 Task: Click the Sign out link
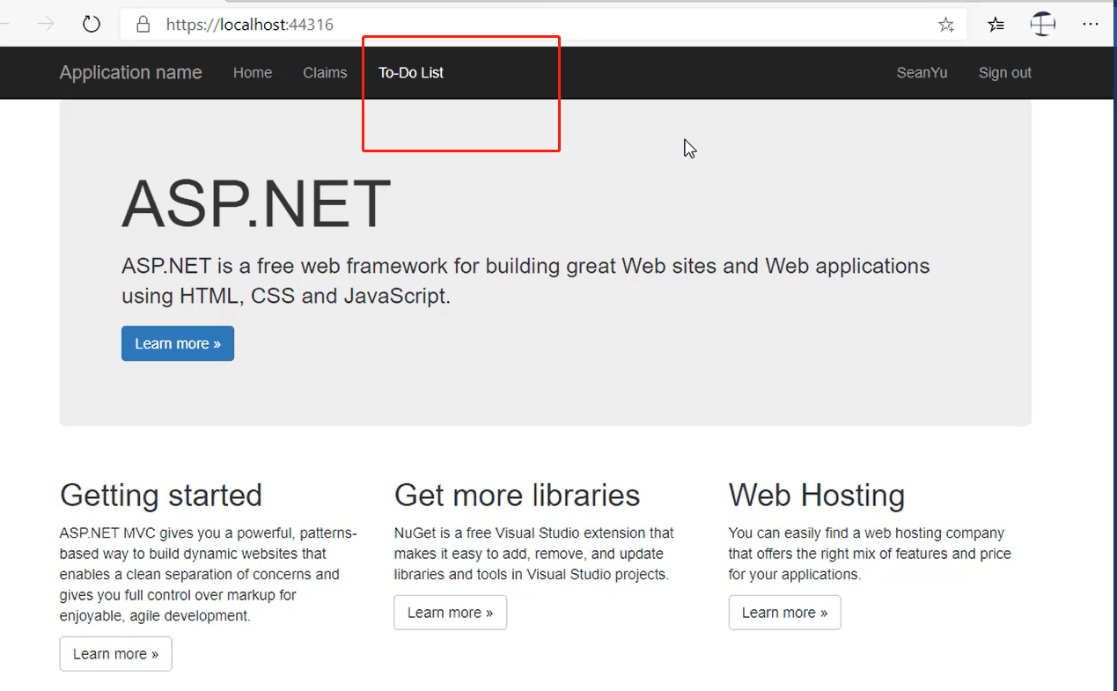(x=1004, y=73)
